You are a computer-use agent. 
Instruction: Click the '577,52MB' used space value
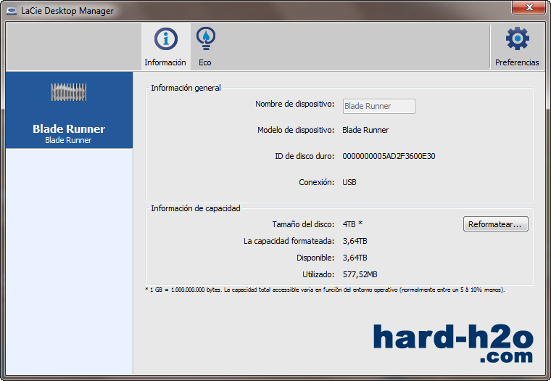pyautogui.click(x=360, y=274)
